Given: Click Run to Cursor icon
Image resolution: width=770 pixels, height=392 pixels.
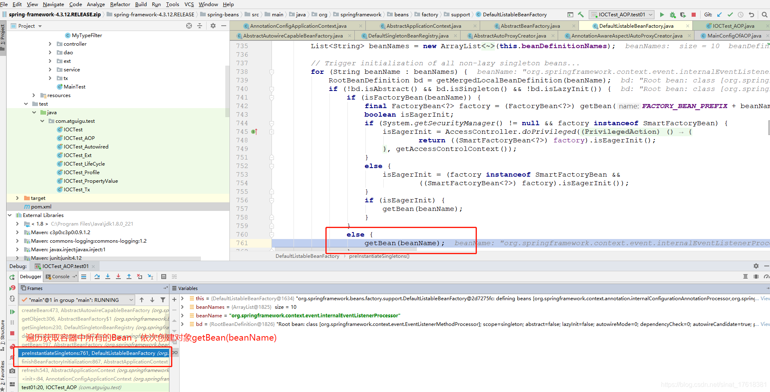Looking at the screenshot, I should [x=150, y=277].
